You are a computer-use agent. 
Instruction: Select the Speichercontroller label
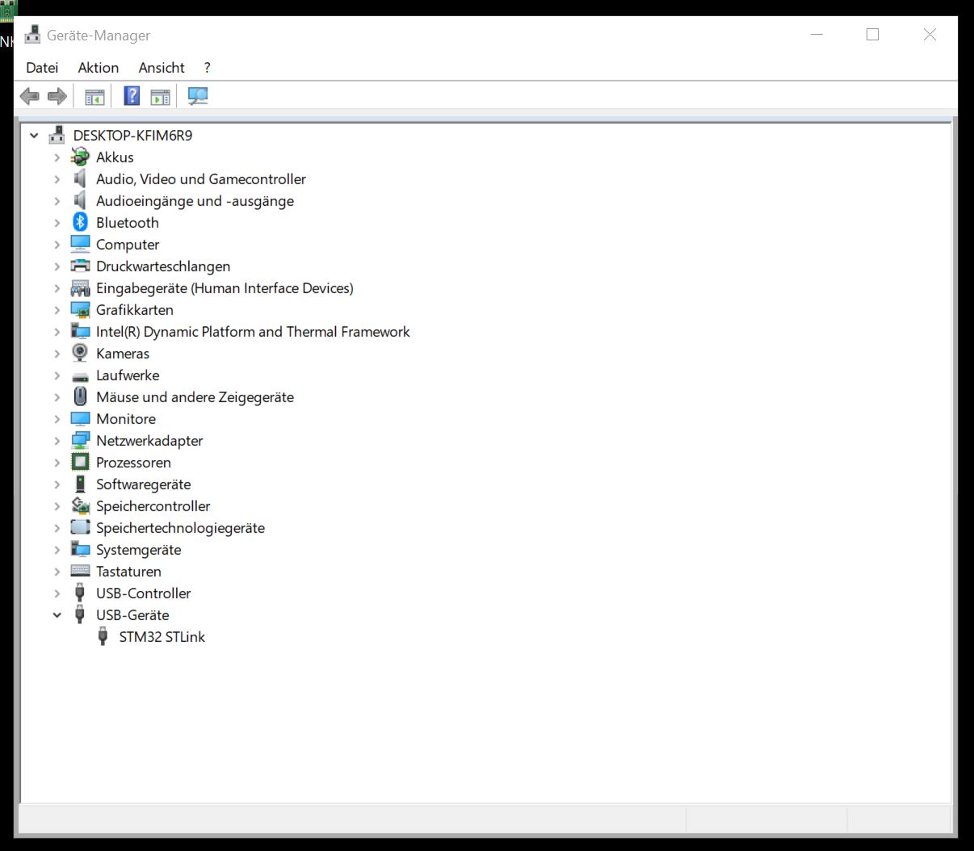point(153,506)
